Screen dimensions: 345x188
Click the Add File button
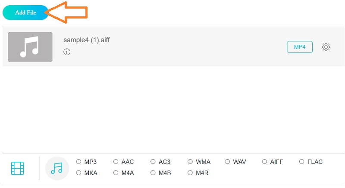tap(25, 12)
